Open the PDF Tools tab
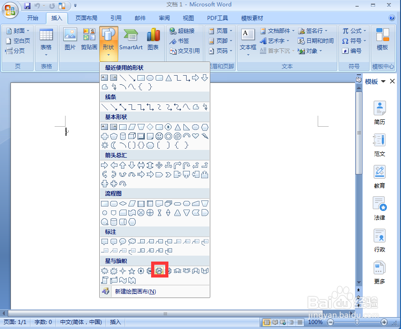 218,18
